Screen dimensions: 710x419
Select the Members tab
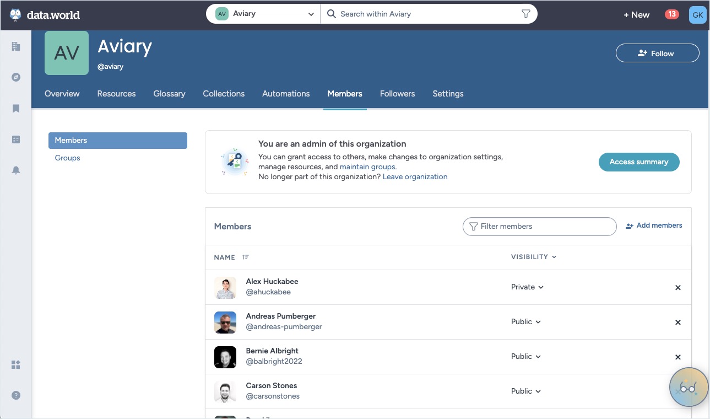coord(345,94)
